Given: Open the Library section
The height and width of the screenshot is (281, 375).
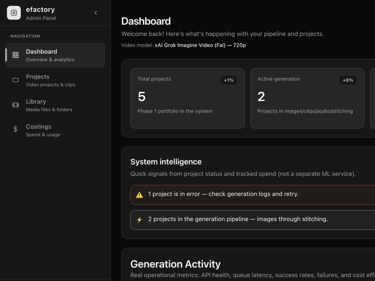Looking at the screenshot, I should click(55, 105).
